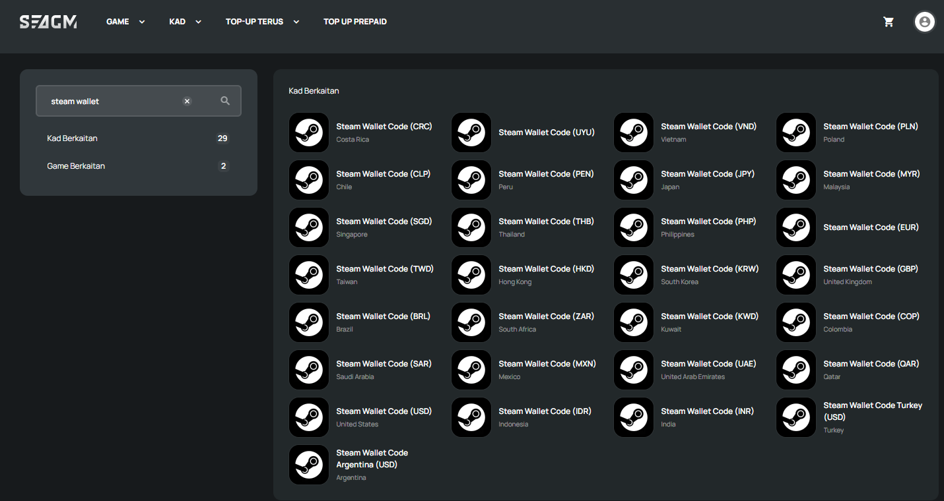
Task: Click the Steam icon for KRW code
Action: pyautogui.click(x=634, y=275)
